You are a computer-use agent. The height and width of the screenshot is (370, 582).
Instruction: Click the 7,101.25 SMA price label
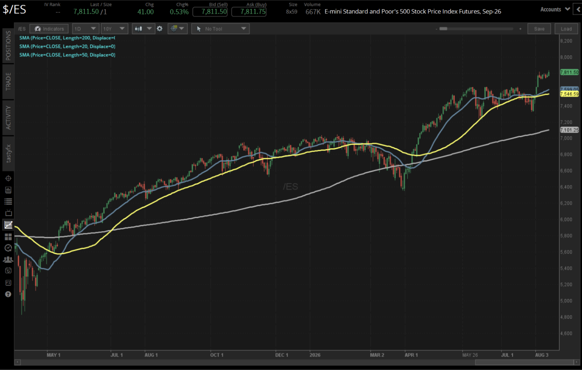570,130
